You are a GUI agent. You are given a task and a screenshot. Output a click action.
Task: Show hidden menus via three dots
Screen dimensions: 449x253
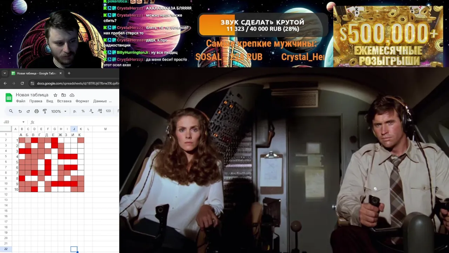pos(110,101)
